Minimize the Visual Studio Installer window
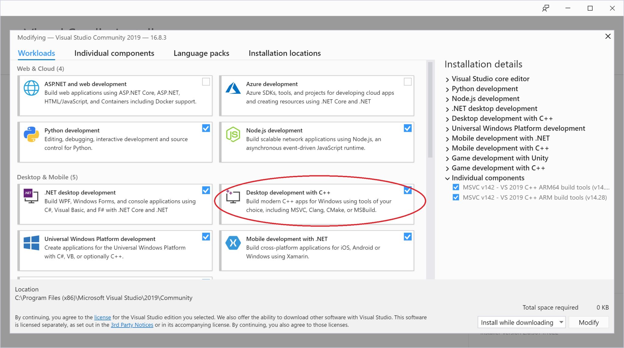 (x=568, y=8)
